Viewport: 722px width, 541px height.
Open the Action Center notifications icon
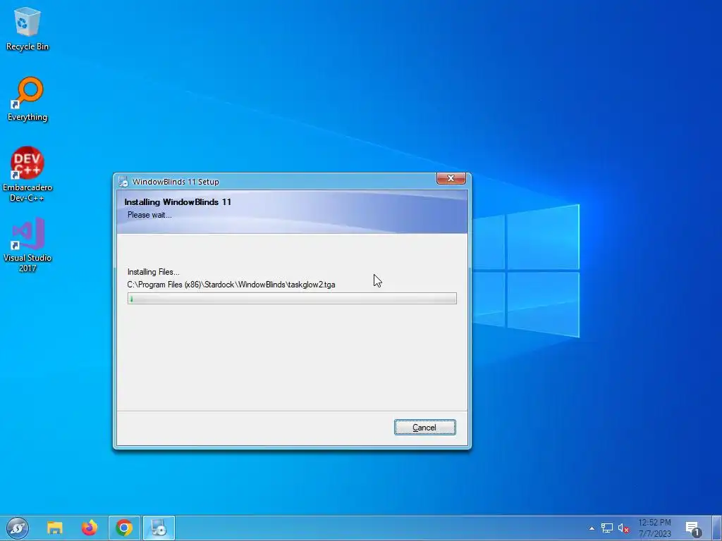click(692, 528)
